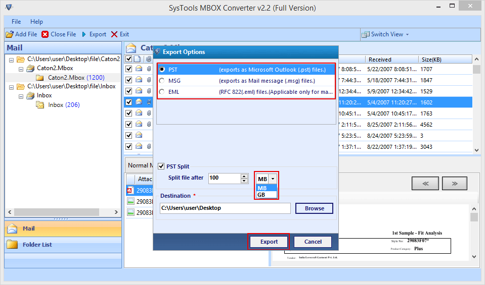Click the Received column header
This screenshot has height=285, width=485.
(391, 60)
